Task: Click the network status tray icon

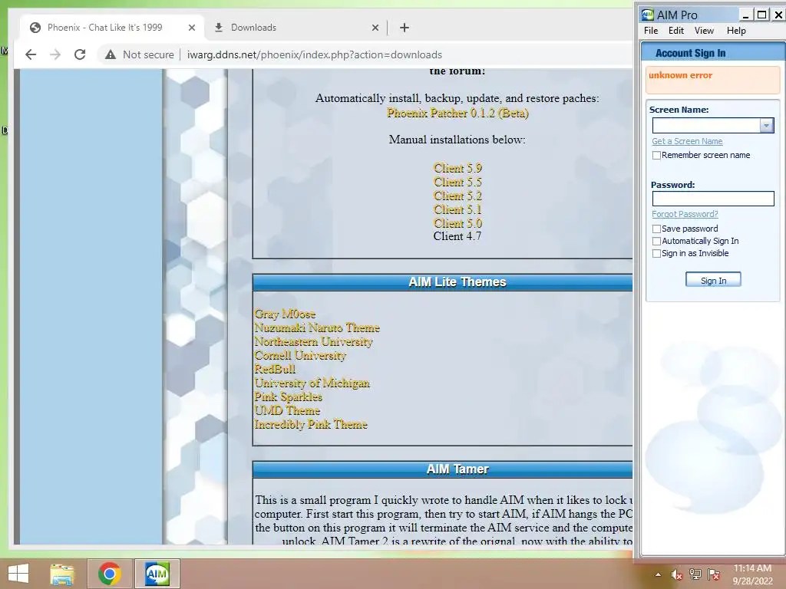Action: [695, 574]
